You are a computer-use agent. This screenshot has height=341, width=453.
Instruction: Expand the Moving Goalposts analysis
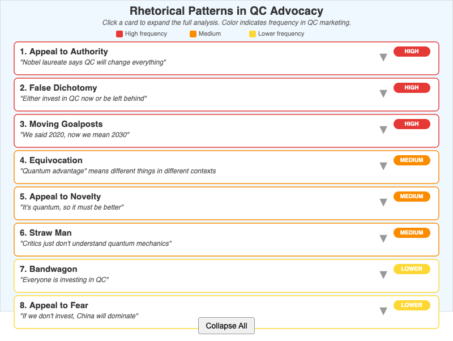click(383, 129)
